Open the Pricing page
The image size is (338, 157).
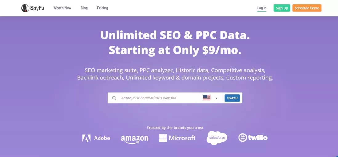[x=103, y=8]
